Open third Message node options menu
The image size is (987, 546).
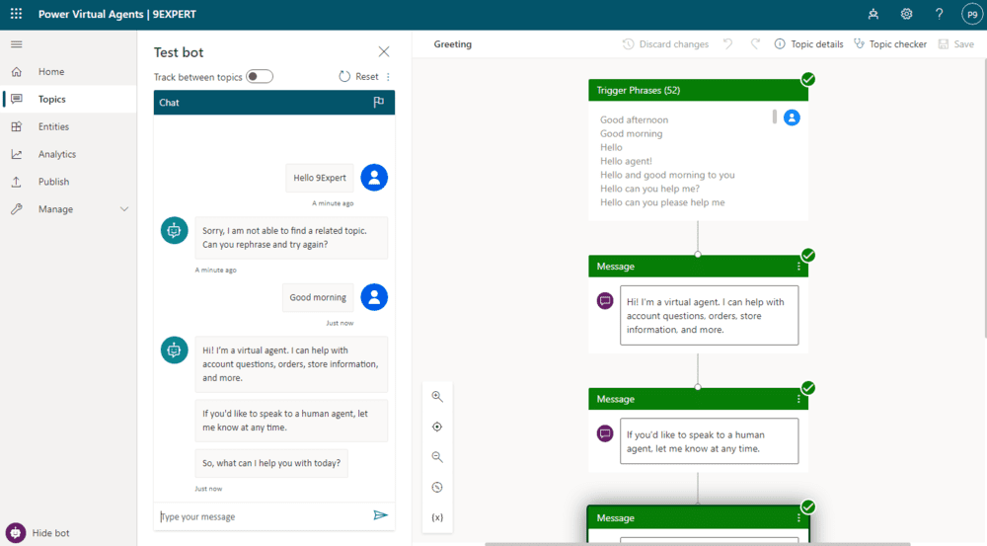pyautogui.click(x=798, y=517)
